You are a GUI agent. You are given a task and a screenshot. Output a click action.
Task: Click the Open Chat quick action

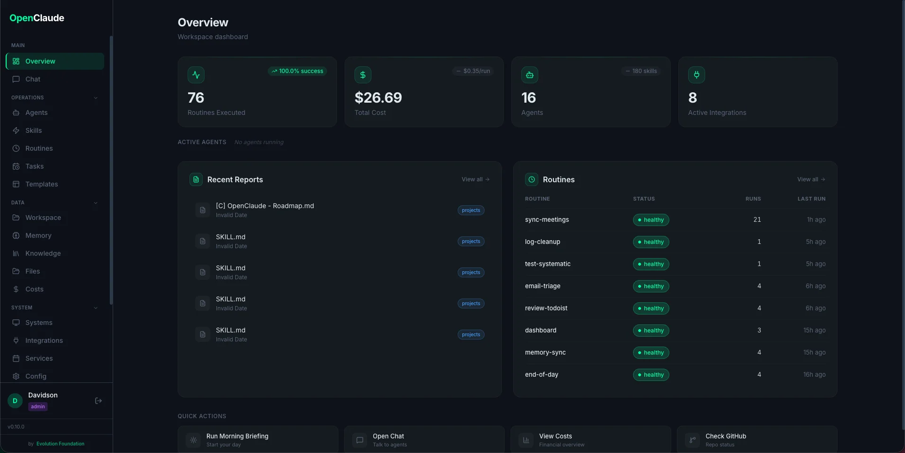tap(424, 440)
